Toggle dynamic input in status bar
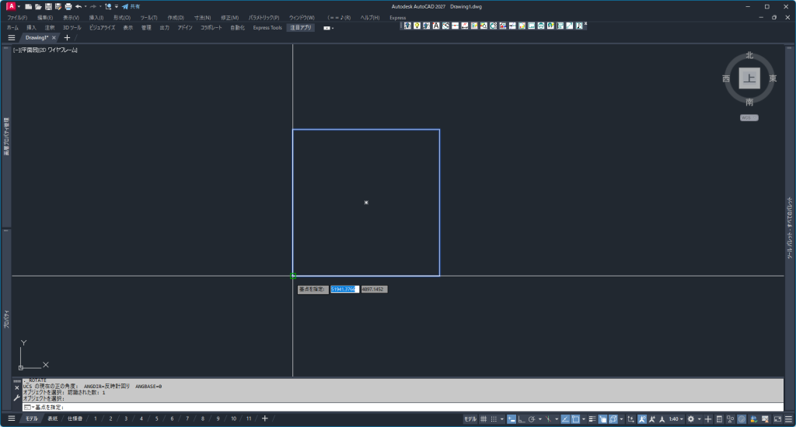Viewport: 796px width, 427px height. tap(511, 419)
